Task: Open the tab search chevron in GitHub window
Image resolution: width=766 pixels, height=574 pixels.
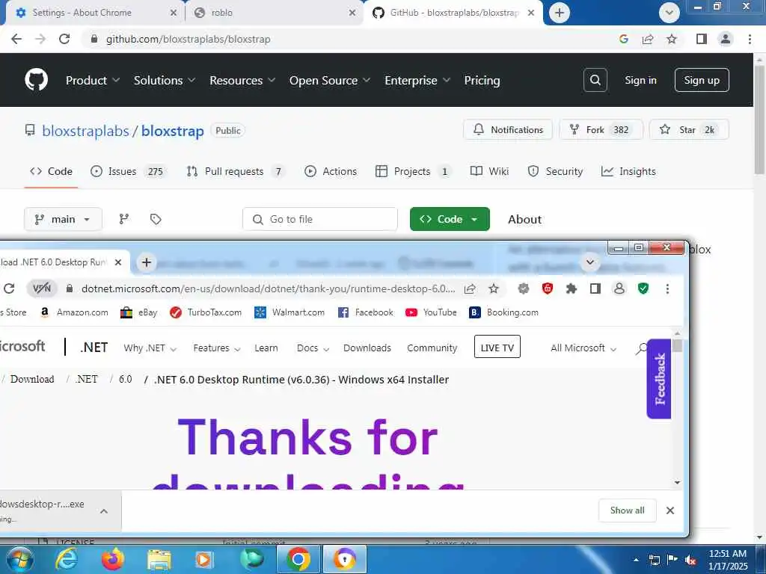Action: pos(669,12)
